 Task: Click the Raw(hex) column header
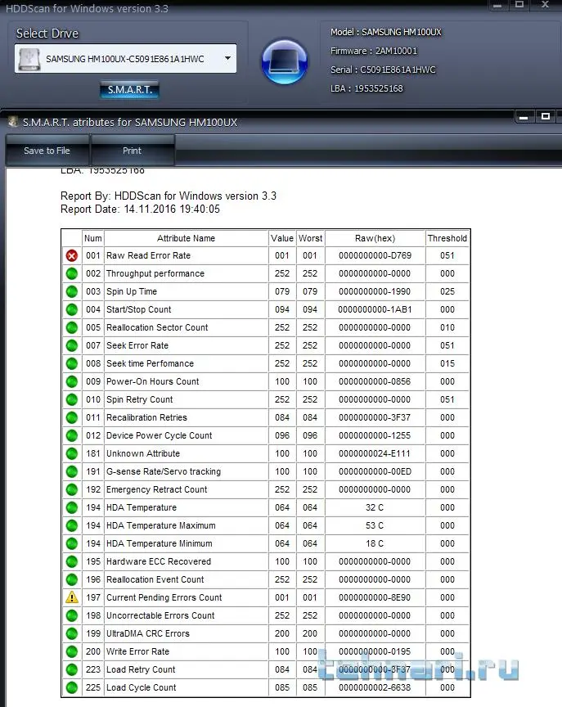tap(375, 238)
